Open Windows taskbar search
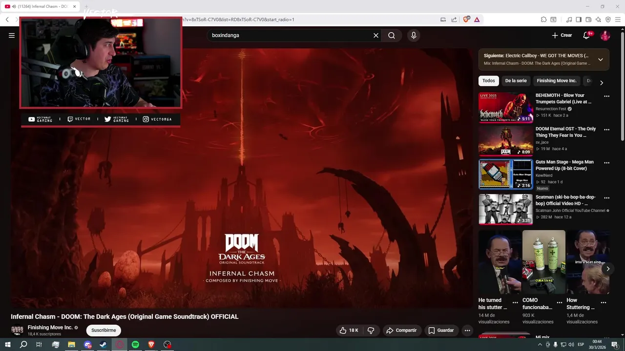This screenshot has height=351, width=625. coord(23,345)
